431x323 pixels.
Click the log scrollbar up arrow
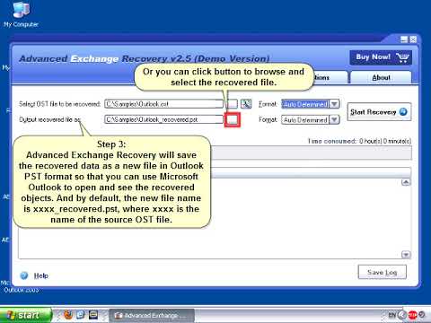(406, 182)
